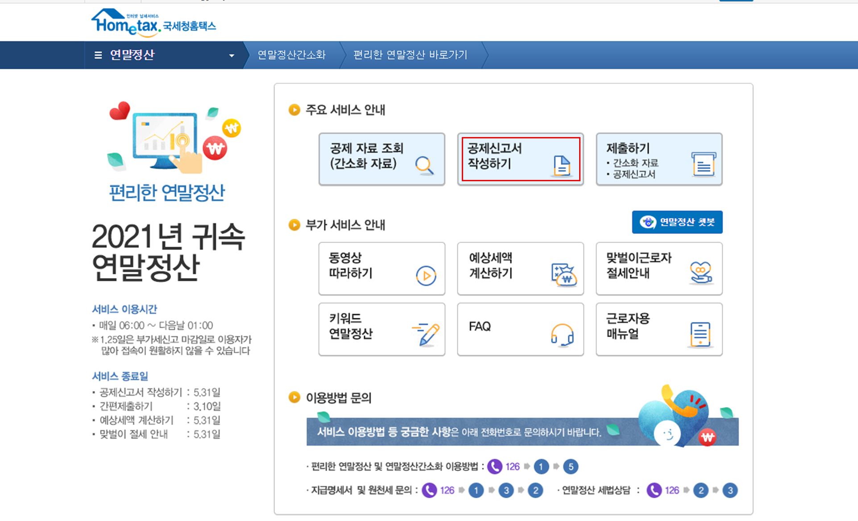Open the hamburger menu beside 연말정산
Viewport: 858px width, 521px height.
(x=98, y=55)
